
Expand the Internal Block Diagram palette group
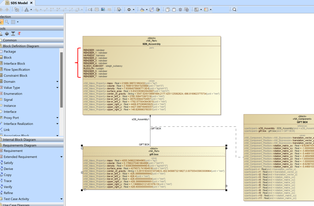tap(32, 140)
